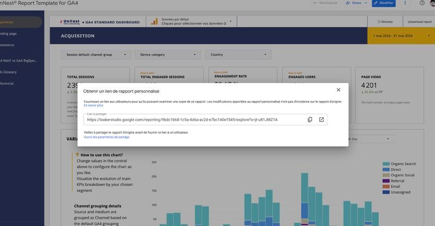Screen dimensions: 435x226
Task: Open the help question mark icon
Action: click(x=422, y=3)
